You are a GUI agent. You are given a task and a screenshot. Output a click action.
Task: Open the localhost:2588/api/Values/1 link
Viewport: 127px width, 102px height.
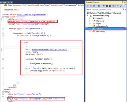tap(49, 50)
